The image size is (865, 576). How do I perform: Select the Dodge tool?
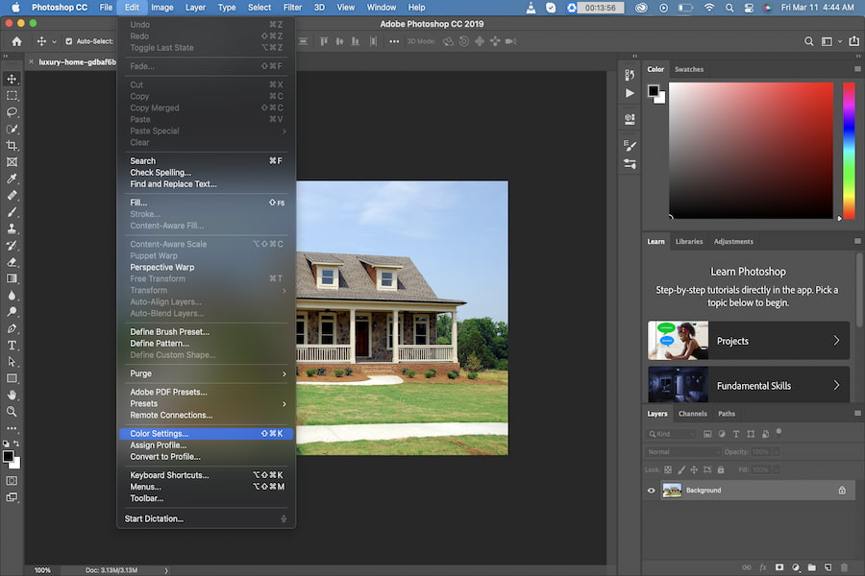click(12, 312)
